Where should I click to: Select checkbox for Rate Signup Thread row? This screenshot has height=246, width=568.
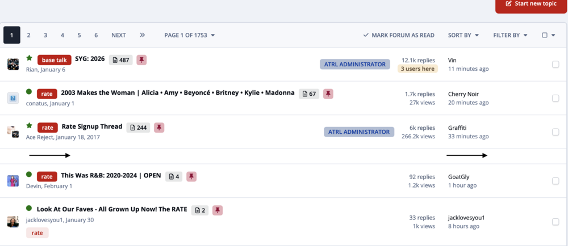click(x=556, y=132)
